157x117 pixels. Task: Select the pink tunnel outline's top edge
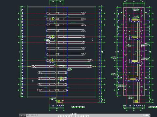pos(134,7)
